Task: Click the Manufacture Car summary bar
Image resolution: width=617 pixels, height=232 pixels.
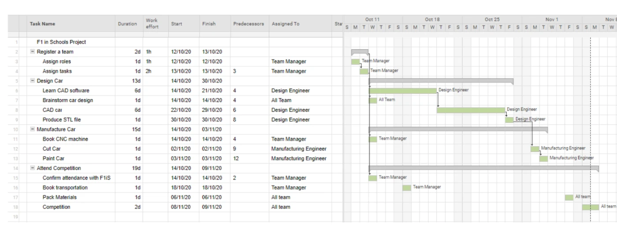Action: pyautogui.click(x=458, y=129)
